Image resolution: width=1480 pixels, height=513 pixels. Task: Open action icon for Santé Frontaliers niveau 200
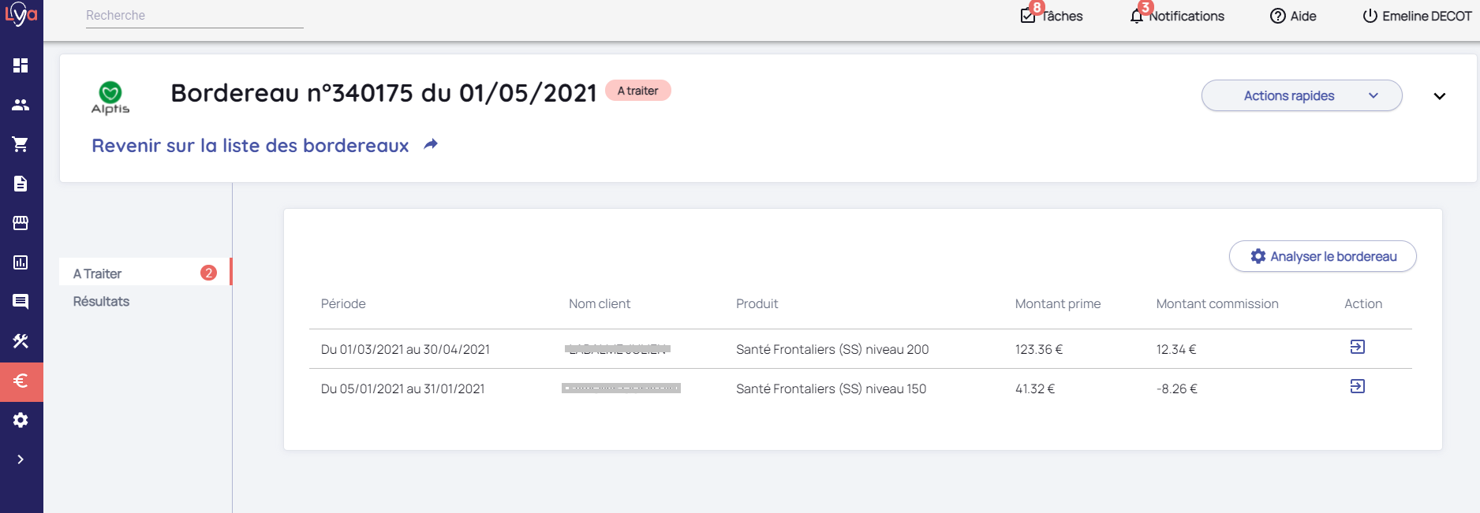pyautogui.click(x=1357, y=347)
